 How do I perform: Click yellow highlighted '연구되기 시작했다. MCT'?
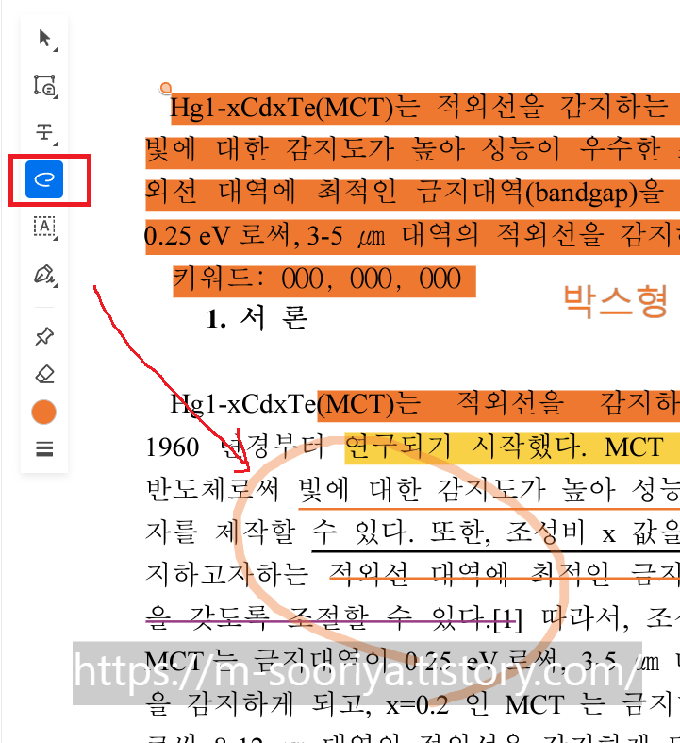click(x=505, y=447)
